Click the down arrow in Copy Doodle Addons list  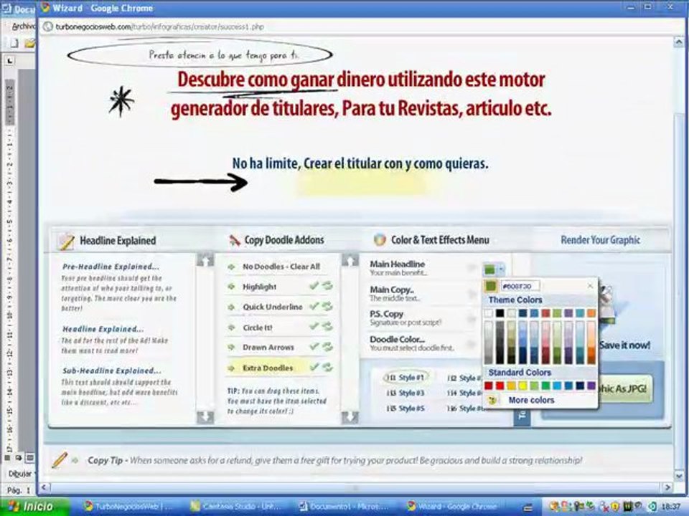350,416
